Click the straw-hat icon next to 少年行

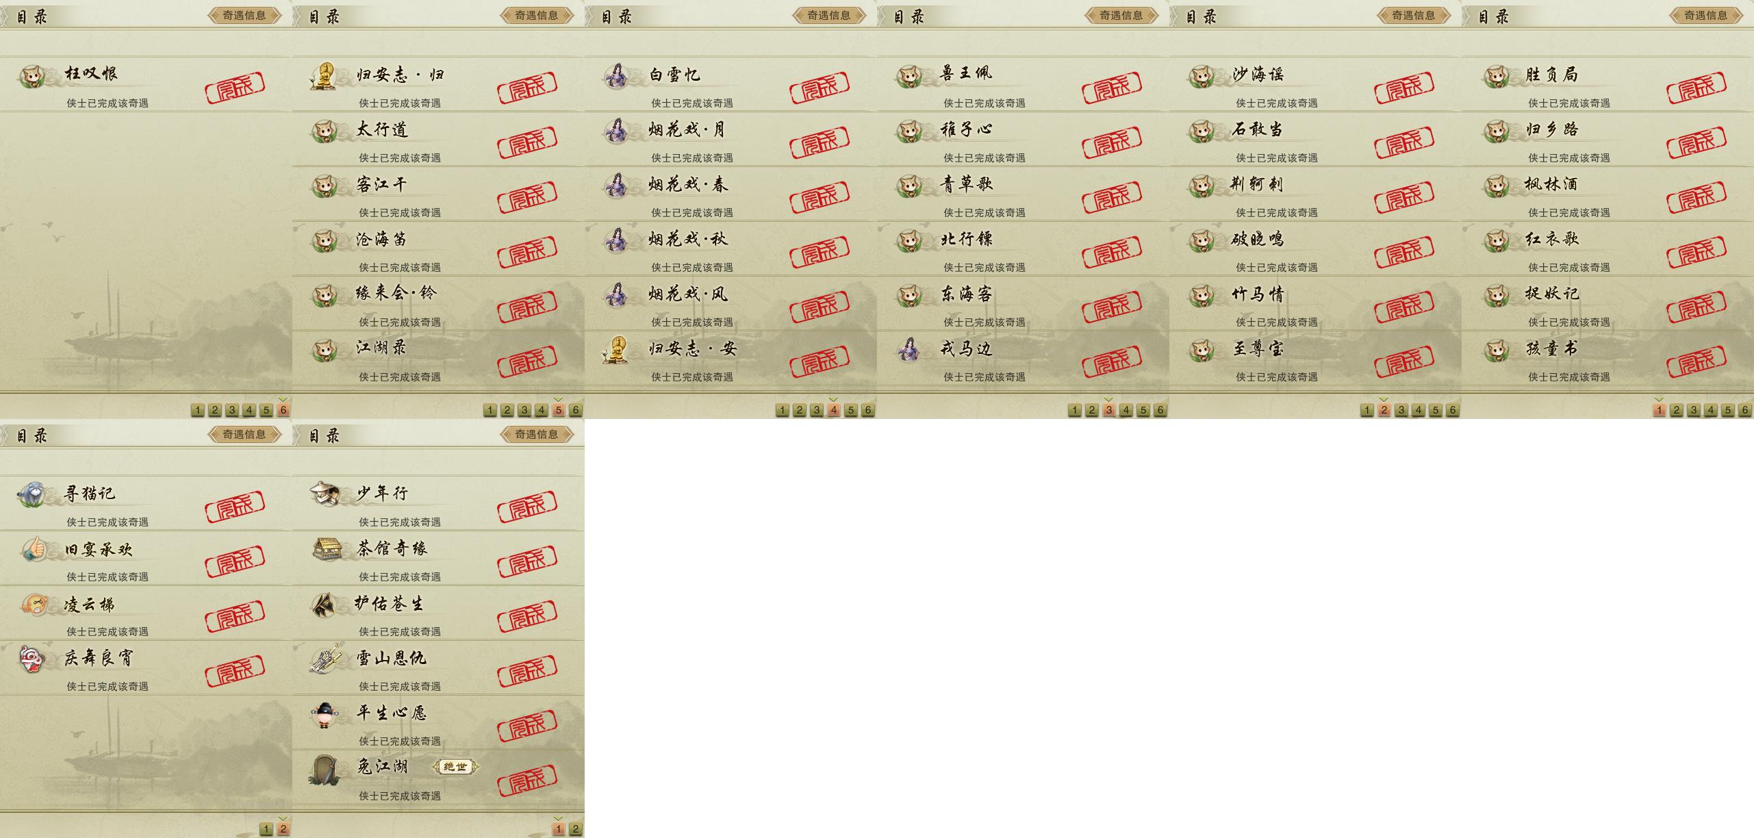point(325,494)
